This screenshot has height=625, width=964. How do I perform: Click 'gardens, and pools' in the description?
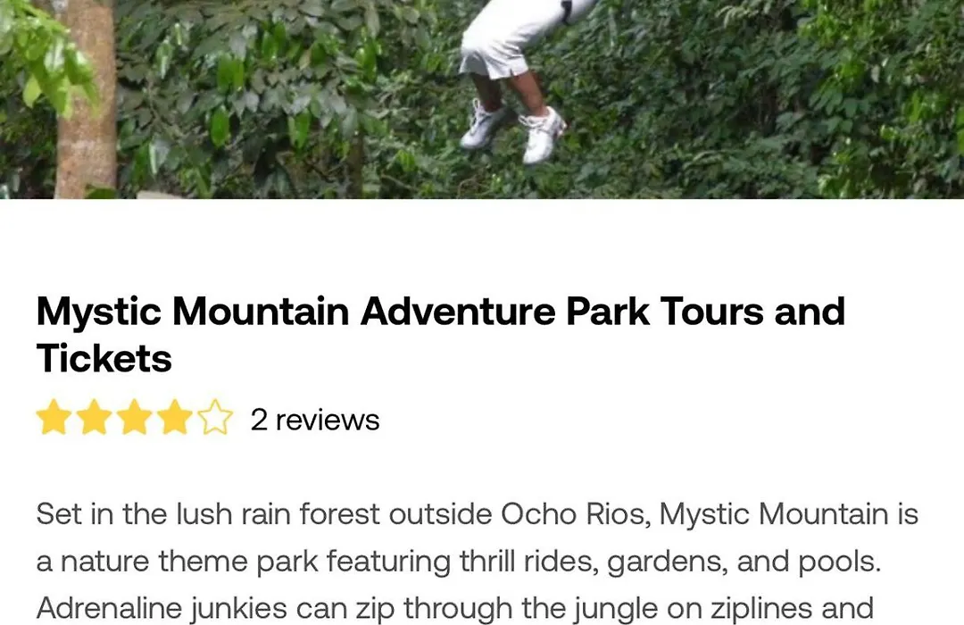[740, 562]
